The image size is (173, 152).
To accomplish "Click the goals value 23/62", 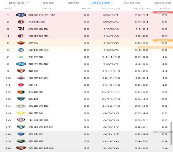I will pyautogui.click(x=142, y=148).
